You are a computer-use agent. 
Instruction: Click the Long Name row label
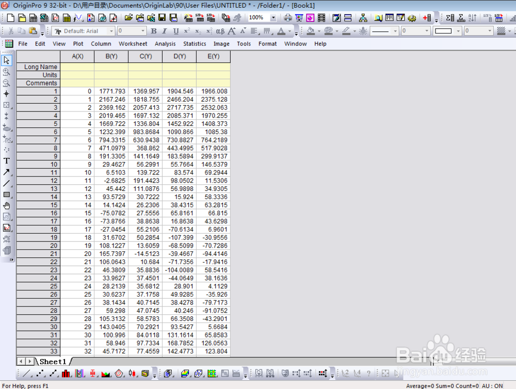[38, 67]
